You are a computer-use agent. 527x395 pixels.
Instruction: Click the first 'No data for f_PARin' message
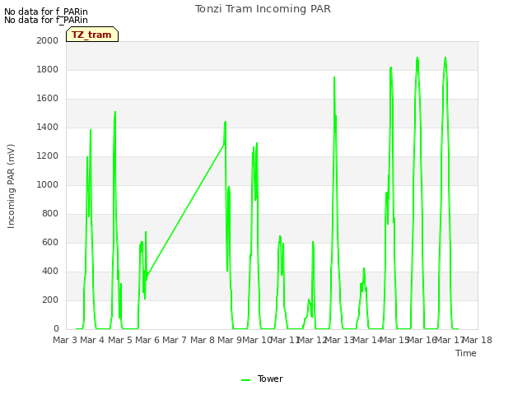[46, 12]
